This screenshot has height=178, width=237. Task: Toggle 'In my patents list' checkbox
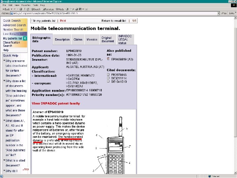(32, 21)
